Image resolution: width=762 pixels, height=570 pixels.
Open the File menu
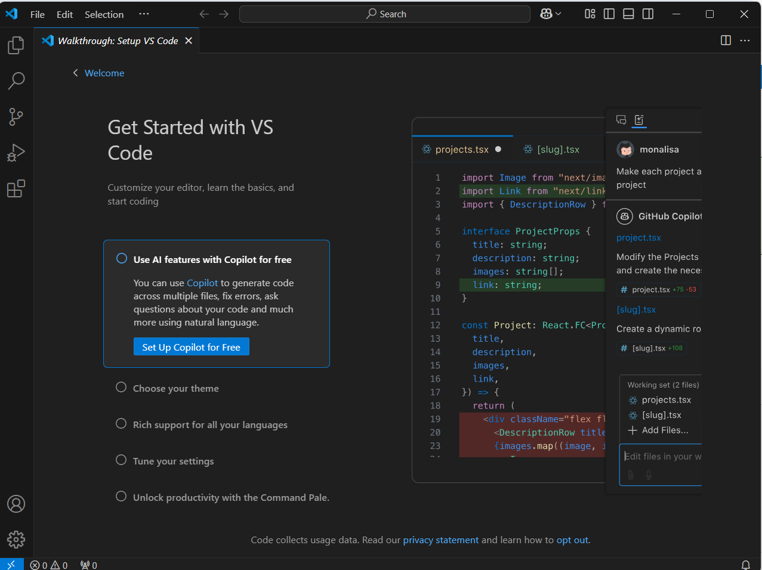tap(38, 14)
